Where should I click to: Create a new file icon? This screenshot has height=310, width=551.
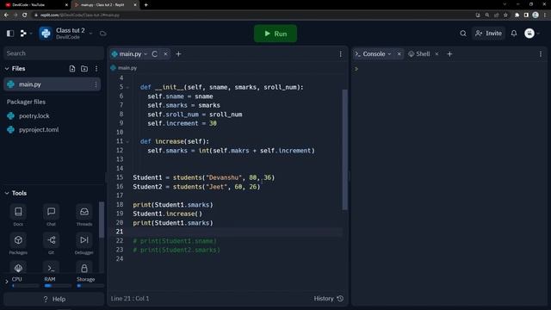click(72, 69)
